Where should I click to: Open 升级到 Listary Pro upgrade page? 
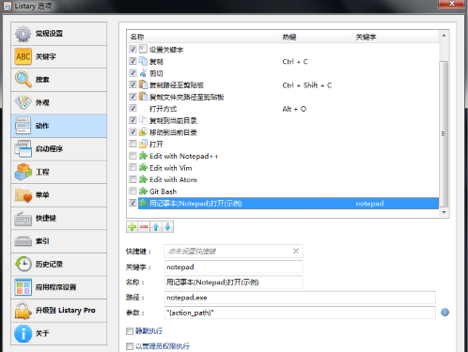point(59,311)
